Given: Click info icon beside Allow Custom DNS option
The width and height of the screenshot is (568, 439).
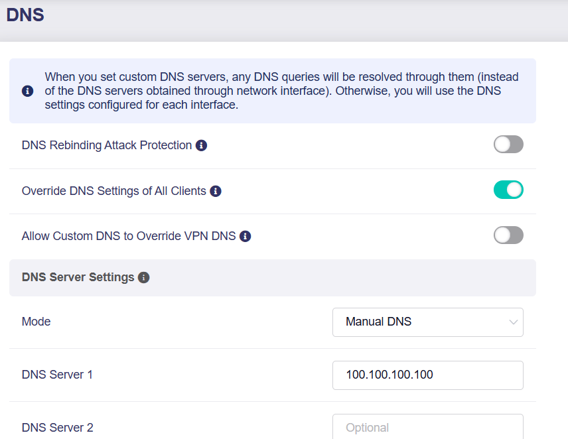Looking at the screenshot, I should (245, 236).
